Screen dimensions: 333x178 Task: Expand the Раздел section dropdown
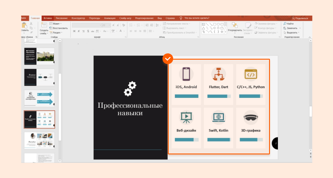click(x=57, y=32)
